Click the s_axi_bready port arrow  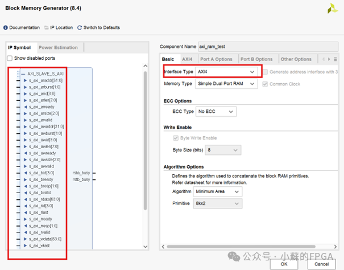click(25, 179)
